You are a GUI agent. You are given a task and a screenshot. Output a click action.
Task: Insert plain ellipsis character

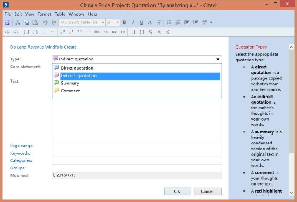tap(44, 32)
